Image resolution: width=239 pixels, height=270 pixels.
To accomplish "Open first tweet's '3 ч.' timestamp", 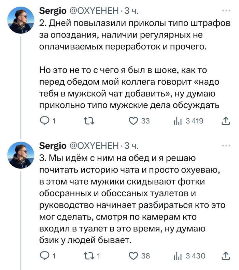I will (131, 11).
